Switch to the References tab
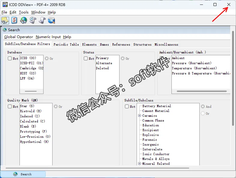Image resolution: width=236 pixels, height=178 pixels. pyautogui.click(x=121, y=44)
